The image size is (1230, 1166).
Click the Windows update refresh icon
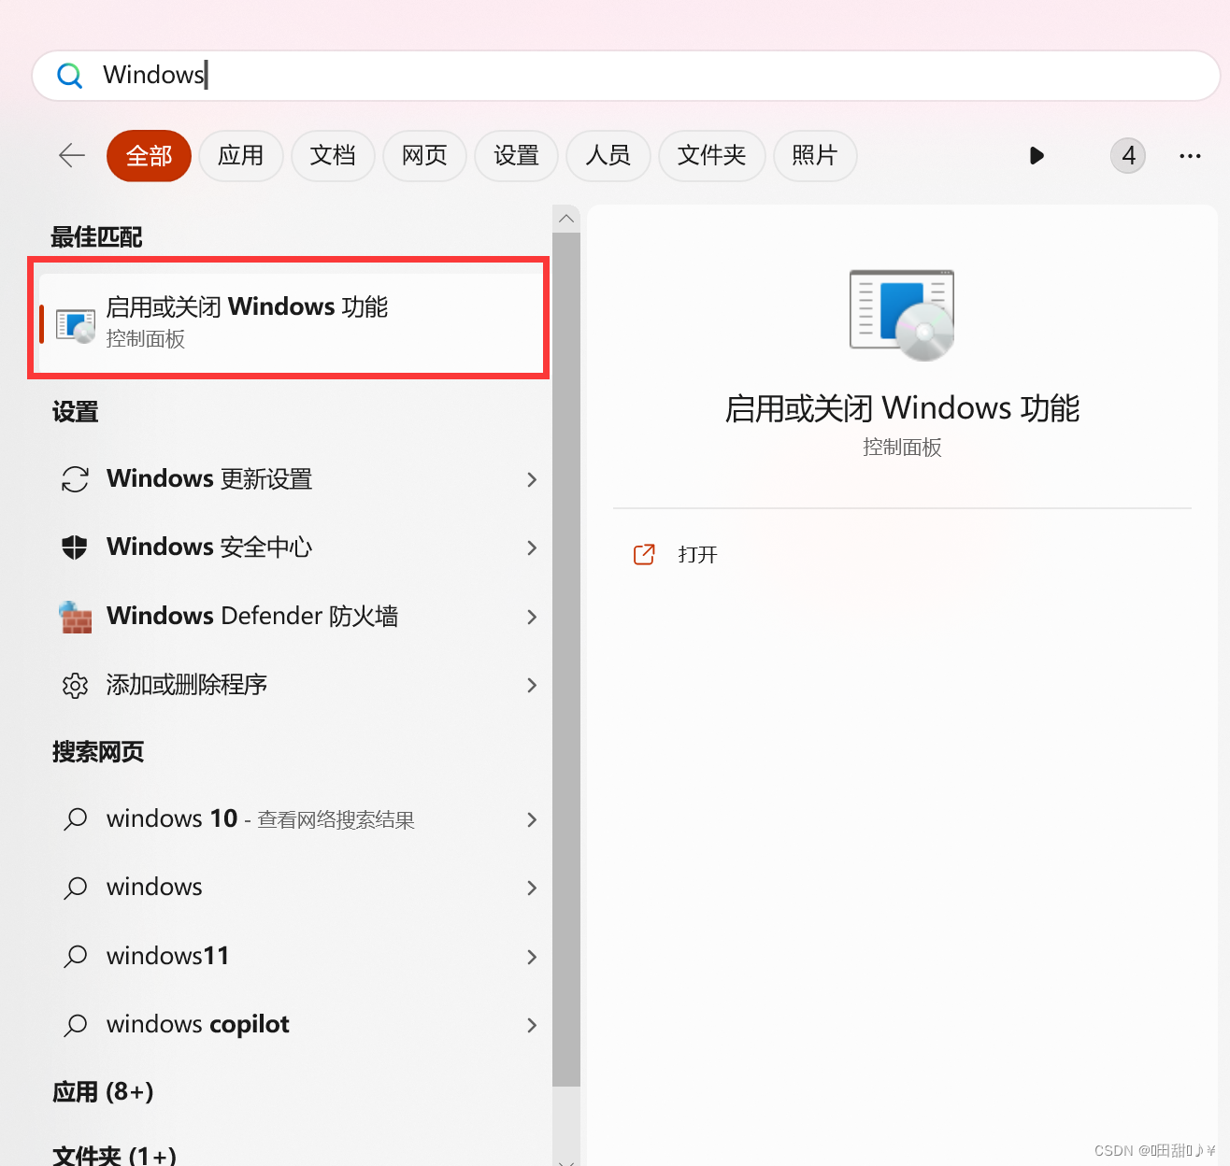[x=75, y=479]
